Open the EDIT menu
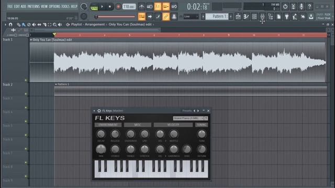The height and width of the screenshot is (188, 335). 17,6
